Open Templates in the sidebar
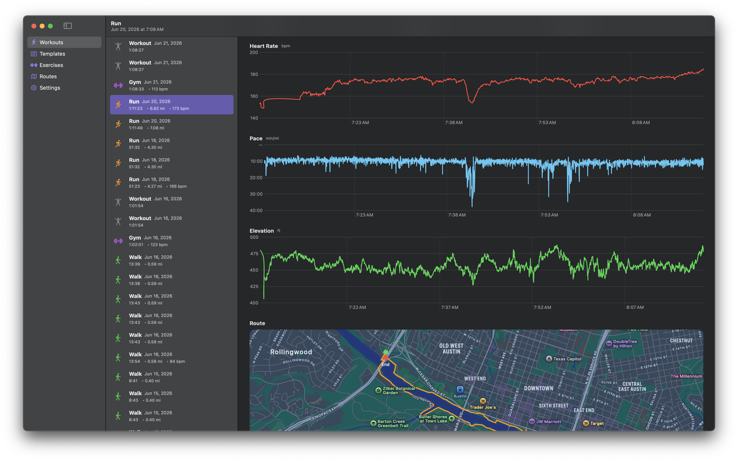Image resolution: width=738 pixels, height=461 pixels. pyautogui.click(x=64, y=54)
